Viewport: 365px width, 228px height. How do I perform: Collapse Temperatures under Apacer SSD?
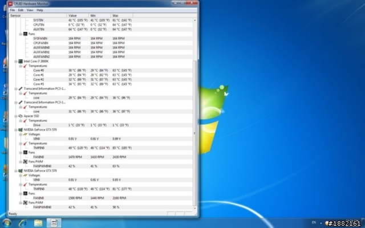point(21,121)
